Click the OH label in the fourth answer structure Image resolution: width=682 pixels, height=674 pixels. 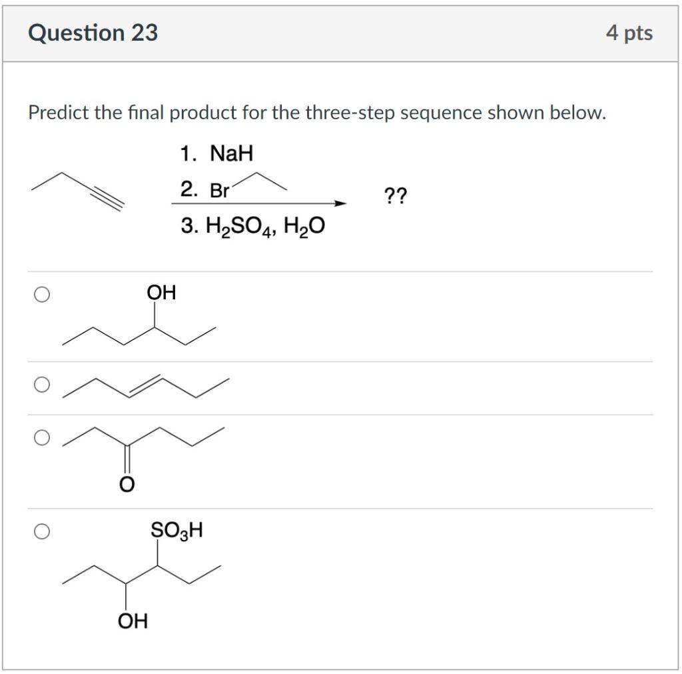point(131,621)
